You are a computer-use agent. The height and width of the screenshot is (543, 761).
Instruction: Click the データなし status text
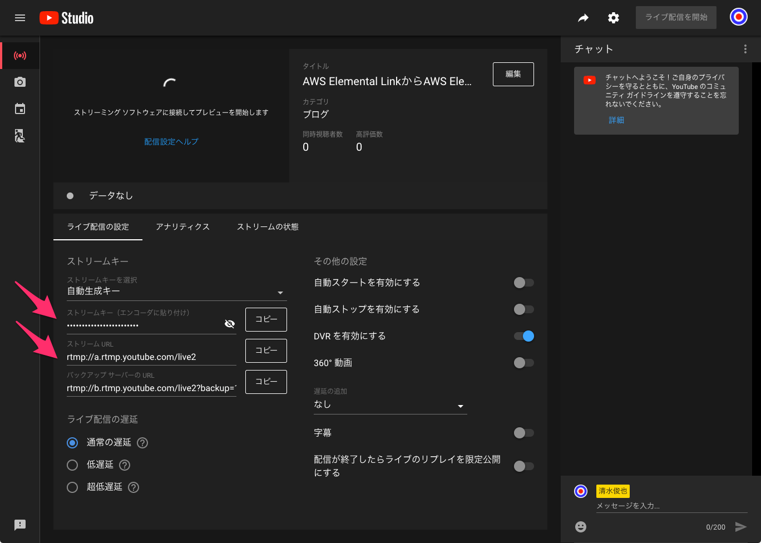pos(111,196)
